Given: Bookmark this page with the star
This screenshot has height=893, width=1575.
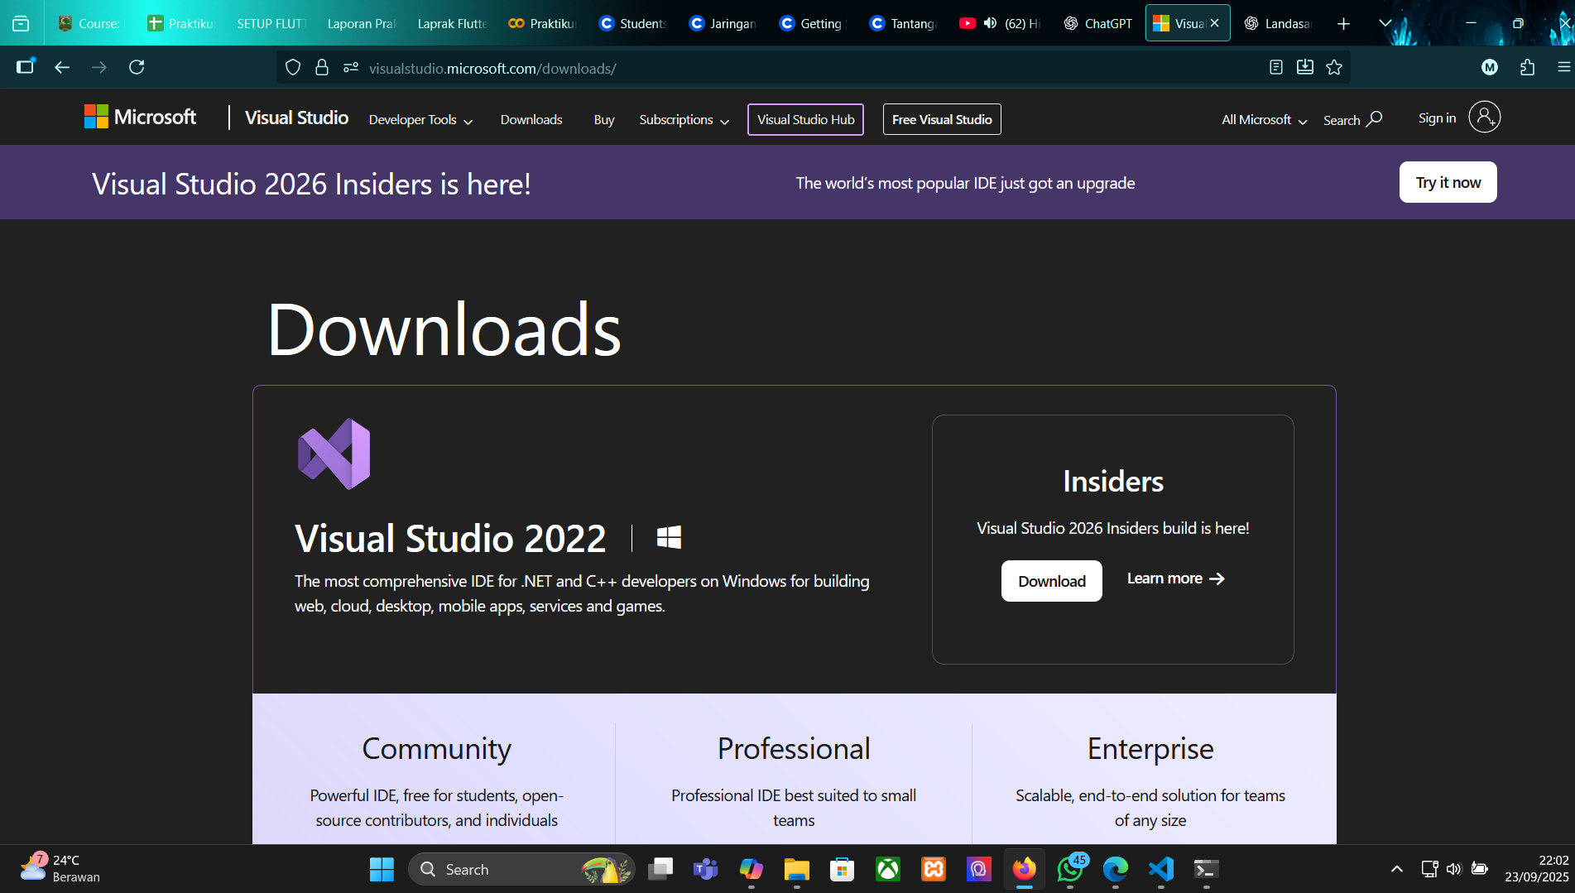Looking at the screenshot, I should [x=1334, y=67].
